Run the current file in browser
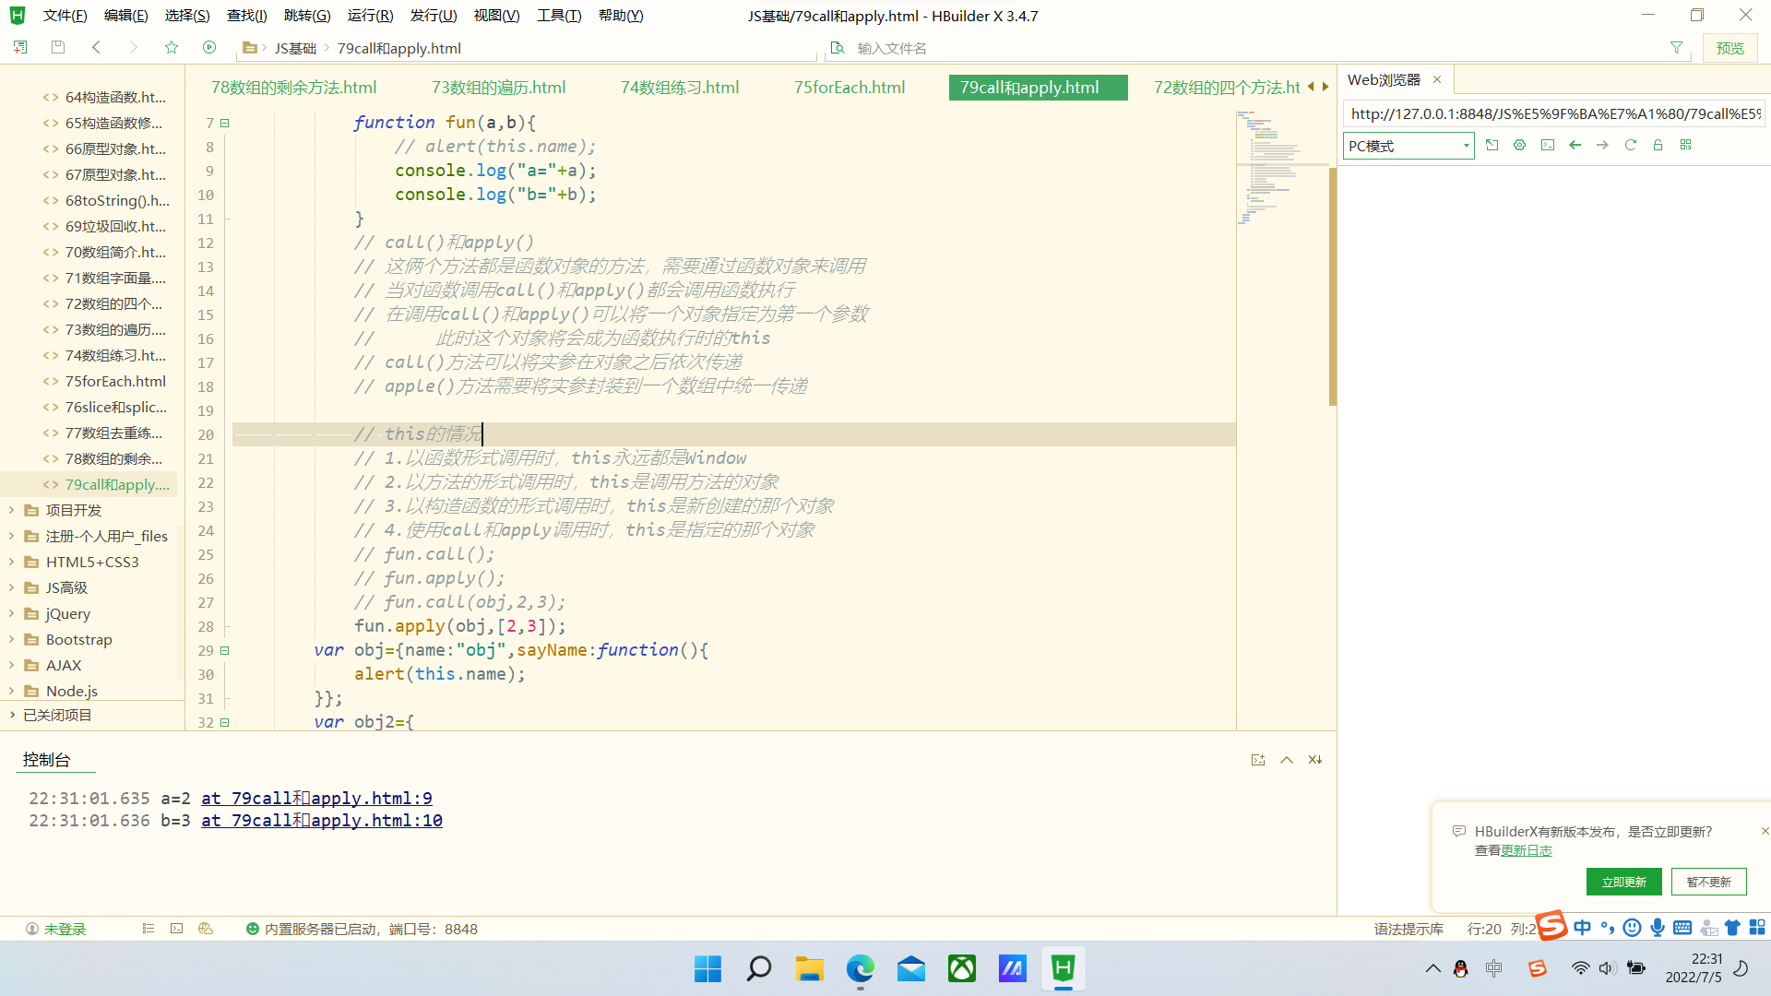 point(209,47)
